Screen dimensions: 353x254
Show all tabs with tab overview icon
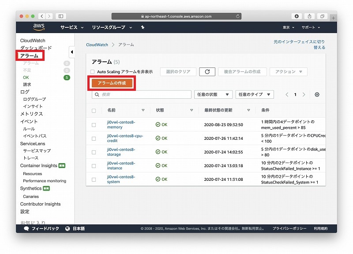click(322, 16)
